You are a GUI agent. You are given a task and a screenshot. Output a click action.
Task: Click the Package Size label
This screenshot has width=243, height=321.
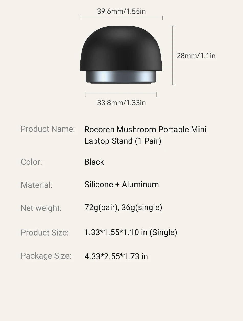tap(46, 256)
